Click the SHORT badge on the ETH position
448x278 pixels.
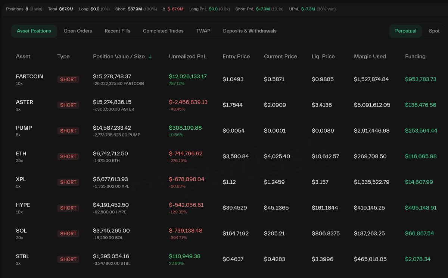coord(68,157)
